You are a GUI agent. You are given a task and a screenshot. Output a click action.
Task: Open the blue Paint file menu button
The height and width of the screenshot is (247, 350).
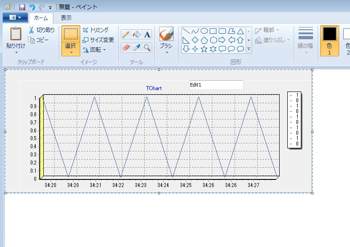pos(15,18)
